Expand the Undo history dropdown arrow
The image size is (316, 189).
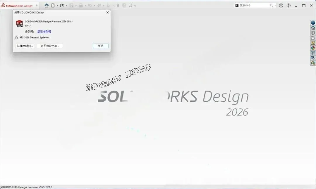tap(95, 6)
